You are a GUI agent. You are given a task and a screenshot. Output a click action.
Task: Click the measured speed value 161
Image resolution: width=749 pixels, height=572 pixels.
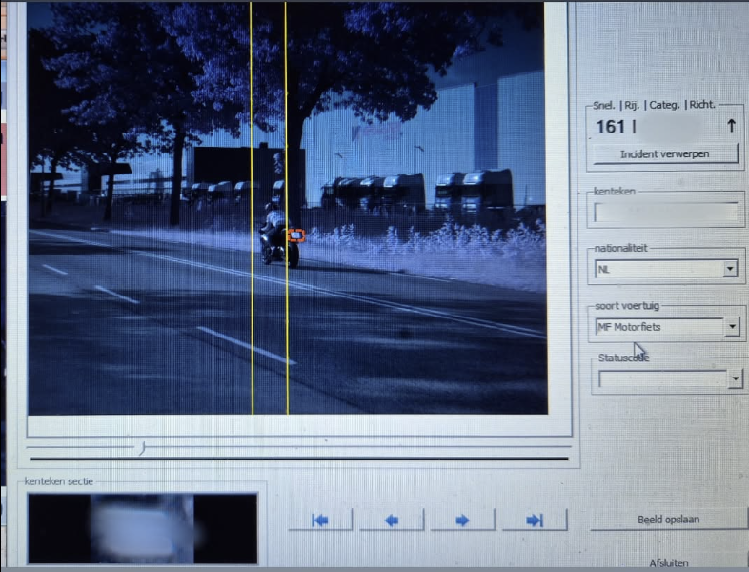tap(611, 127)
